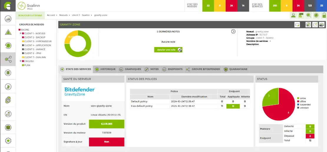The image size is (327, 152).
Task: Open the RSS feed icon
Action: pyautogui.click(x=301, y=15)
